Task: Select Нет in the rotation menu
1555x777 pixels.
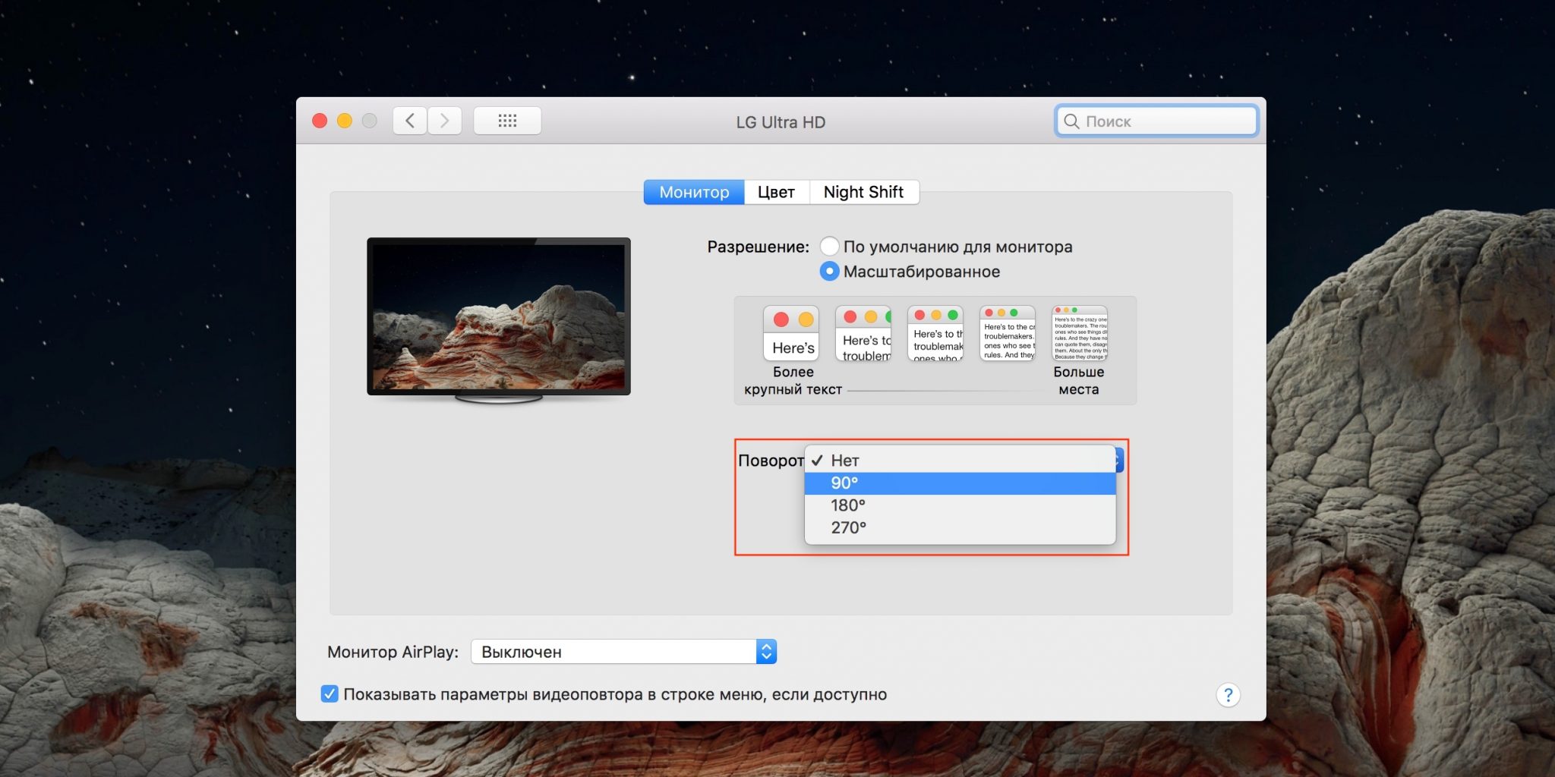Action: (960, 461)
